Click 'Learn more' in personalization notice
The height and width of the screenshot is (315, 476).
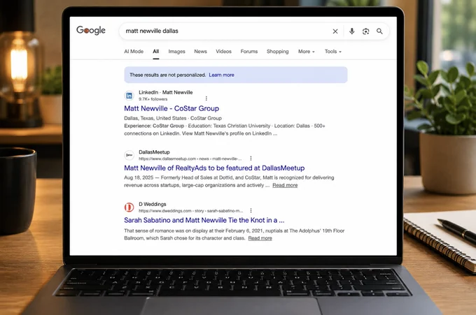click(221, 75)
